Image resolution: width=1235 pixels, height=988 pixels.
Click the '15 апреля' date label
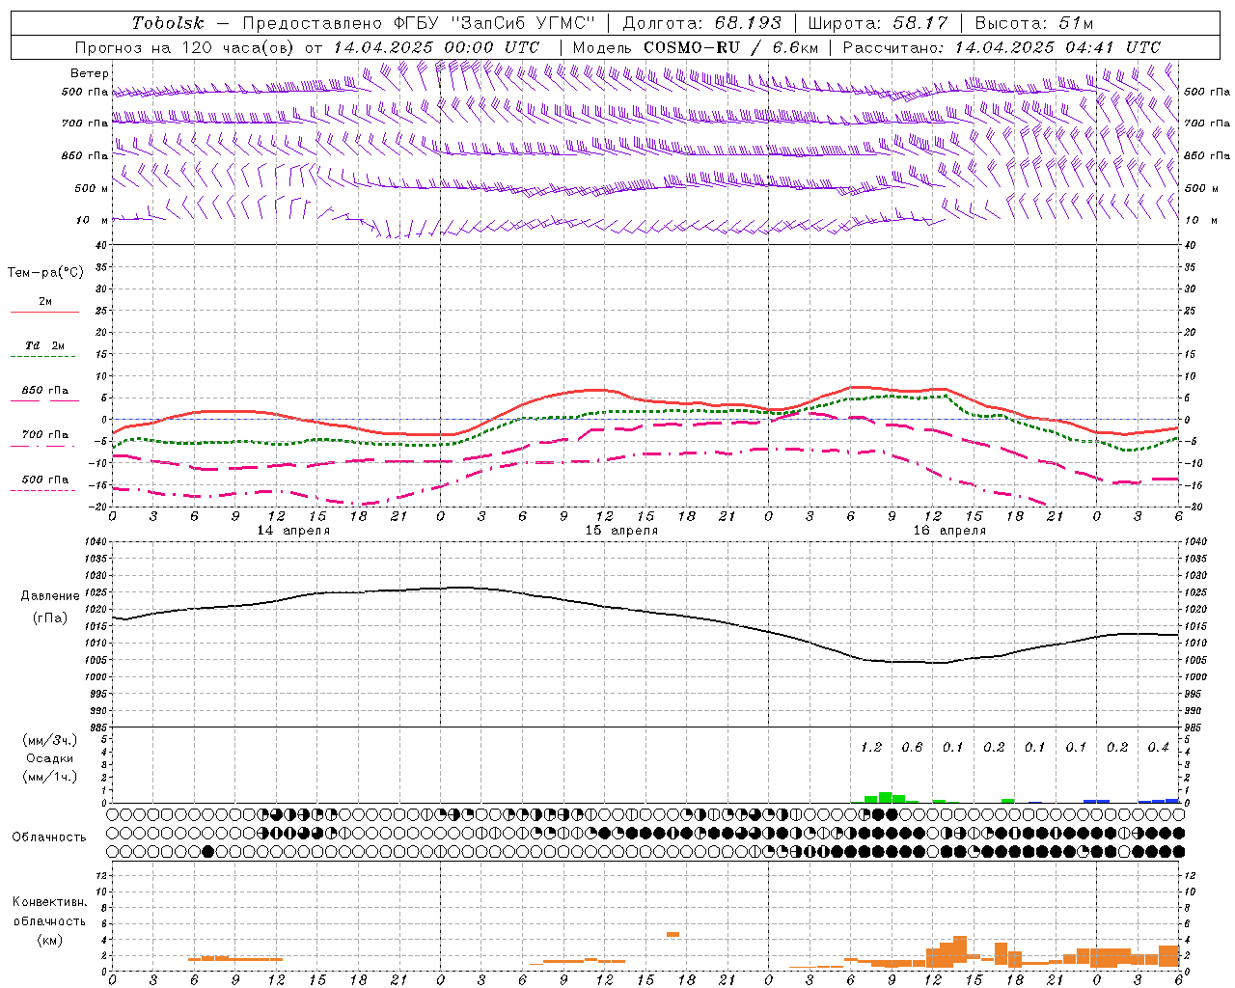point(621,531)
